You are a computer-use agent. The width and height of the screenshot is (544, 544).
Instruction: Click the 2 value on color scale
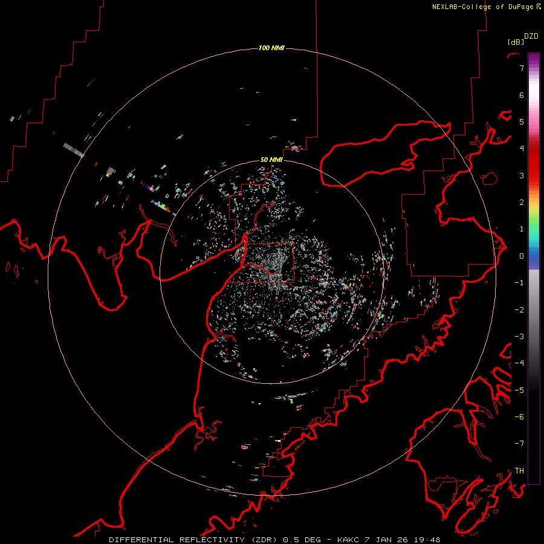(522, 202)
